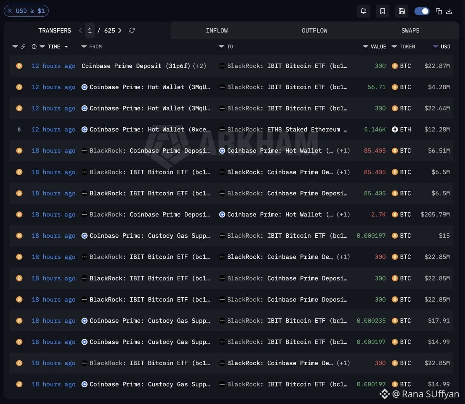465x404 pixels.
Task: Go to next page of transfers
Action: (x=120, y=30)
